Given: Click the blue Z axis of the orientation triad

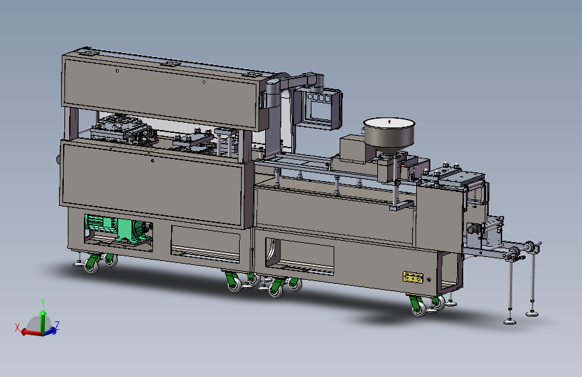Looking at the screenshot, I should 51,331.
